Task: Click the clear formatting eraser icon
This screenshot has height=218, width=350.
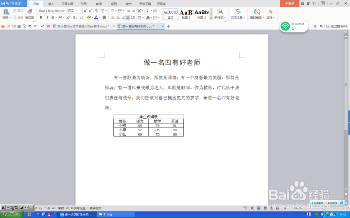Action: (x=96, y=11)
